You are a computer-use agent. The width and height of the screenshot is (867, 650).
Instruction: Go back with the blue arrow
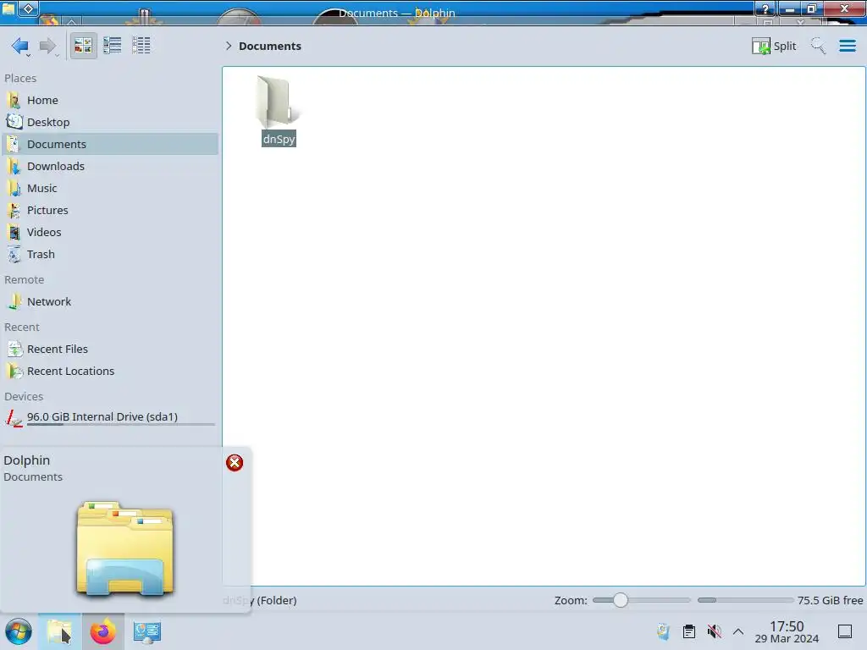20,46
